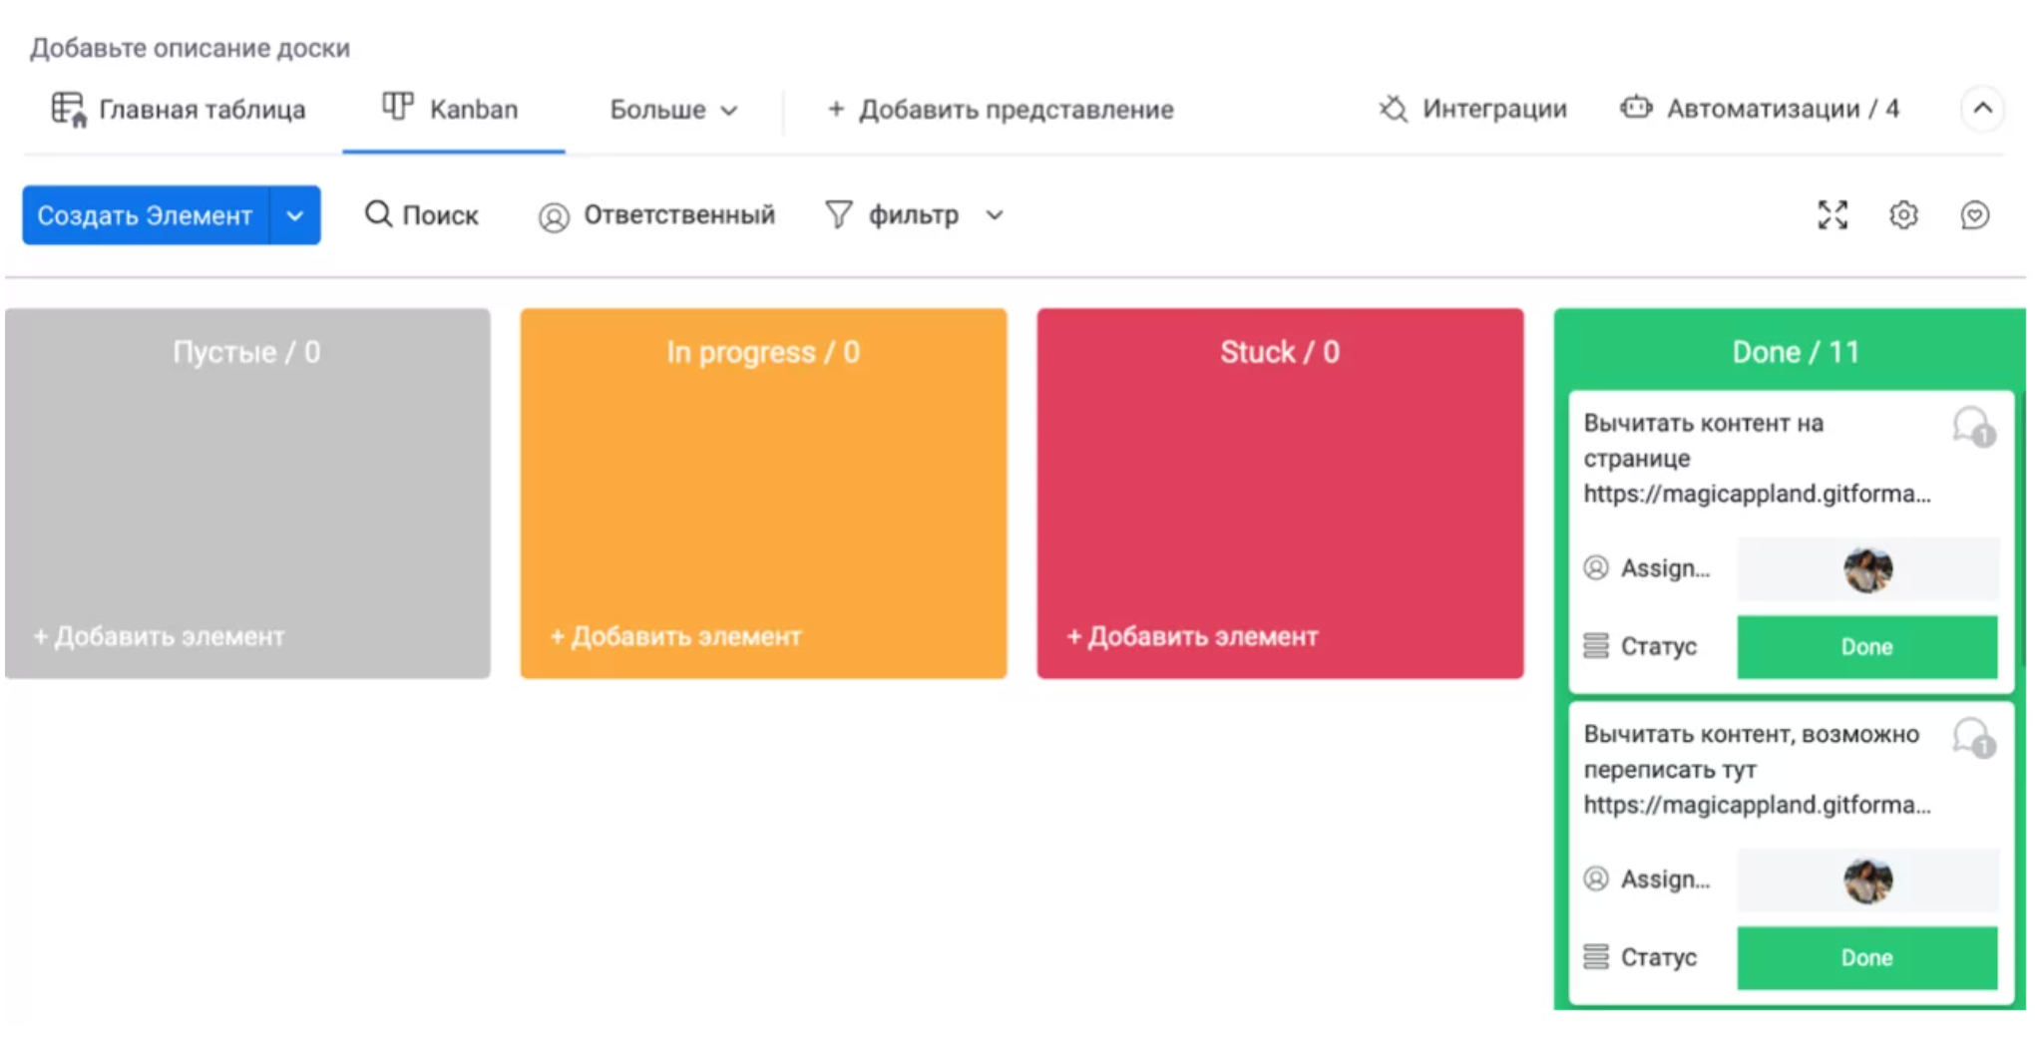Change Done status on 'Вычитать контент на странице' card
Screen dimensions: 2035x1047
pyautogui.click(x=1867, y=647)
